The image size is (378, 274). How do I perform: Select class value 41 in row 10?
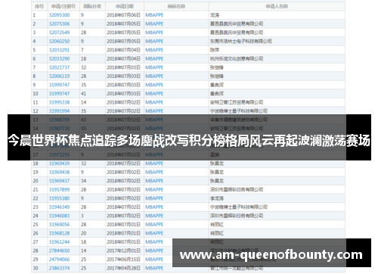pyautogui.click(x=83, y=94)
